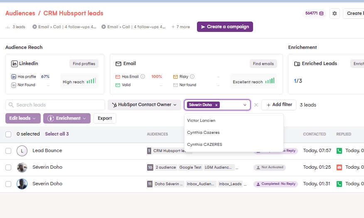Click the High reach signal bars

pos(91,81)
